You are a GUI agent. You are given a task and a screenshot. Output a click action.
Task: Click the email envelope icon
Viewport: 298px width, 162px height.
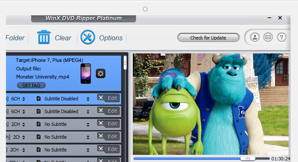tap(268, 37)
